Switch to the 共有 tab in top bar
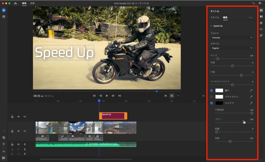The height and width of the screenshot is (162, 265). pyautogui.click(x=32, y=3)
